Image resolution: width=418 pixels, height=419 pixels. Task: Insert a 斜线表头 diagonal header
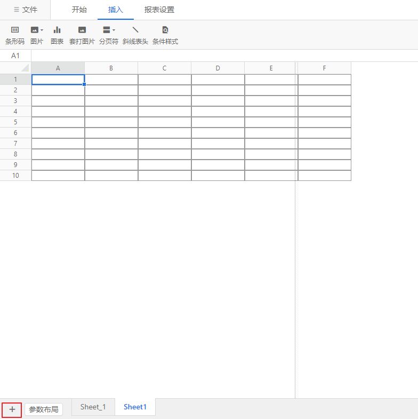point(135,30)
